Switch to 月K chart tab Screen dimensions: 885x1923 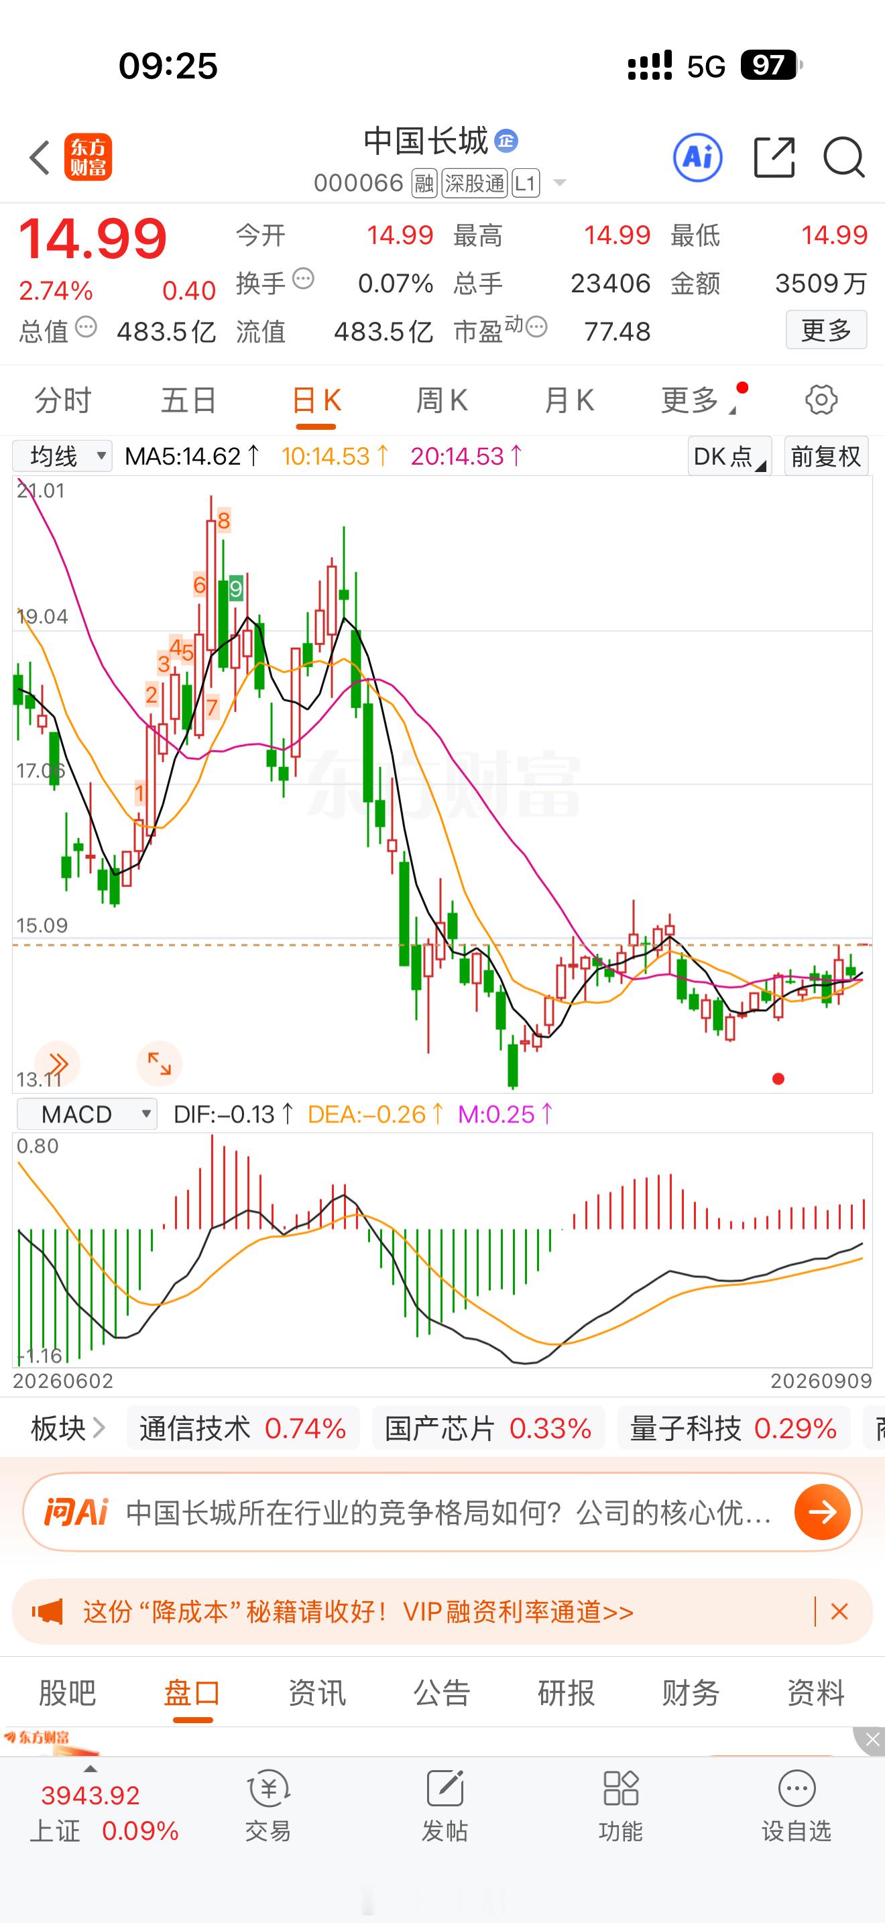[x=569, y=400]
